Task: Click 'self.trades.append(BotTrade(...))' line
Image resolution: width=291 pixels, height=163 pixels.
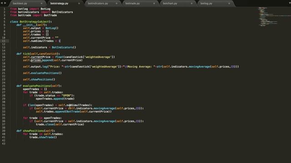Action: [74, 112]
